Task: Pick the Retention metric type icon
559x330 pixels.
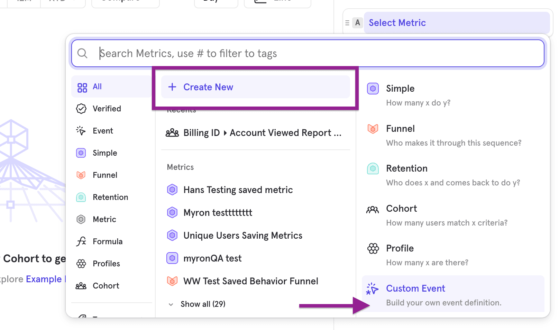Action: tap(373, 168)
